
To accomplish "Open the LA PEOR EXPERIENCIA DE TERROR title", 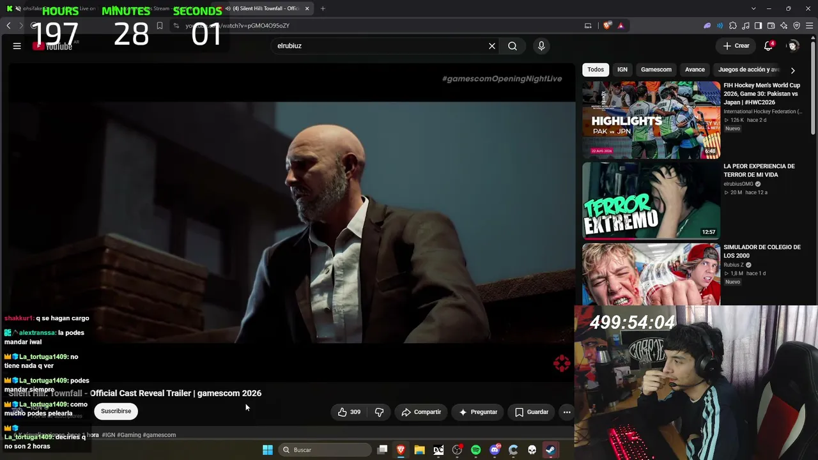I will pos(759,171).
